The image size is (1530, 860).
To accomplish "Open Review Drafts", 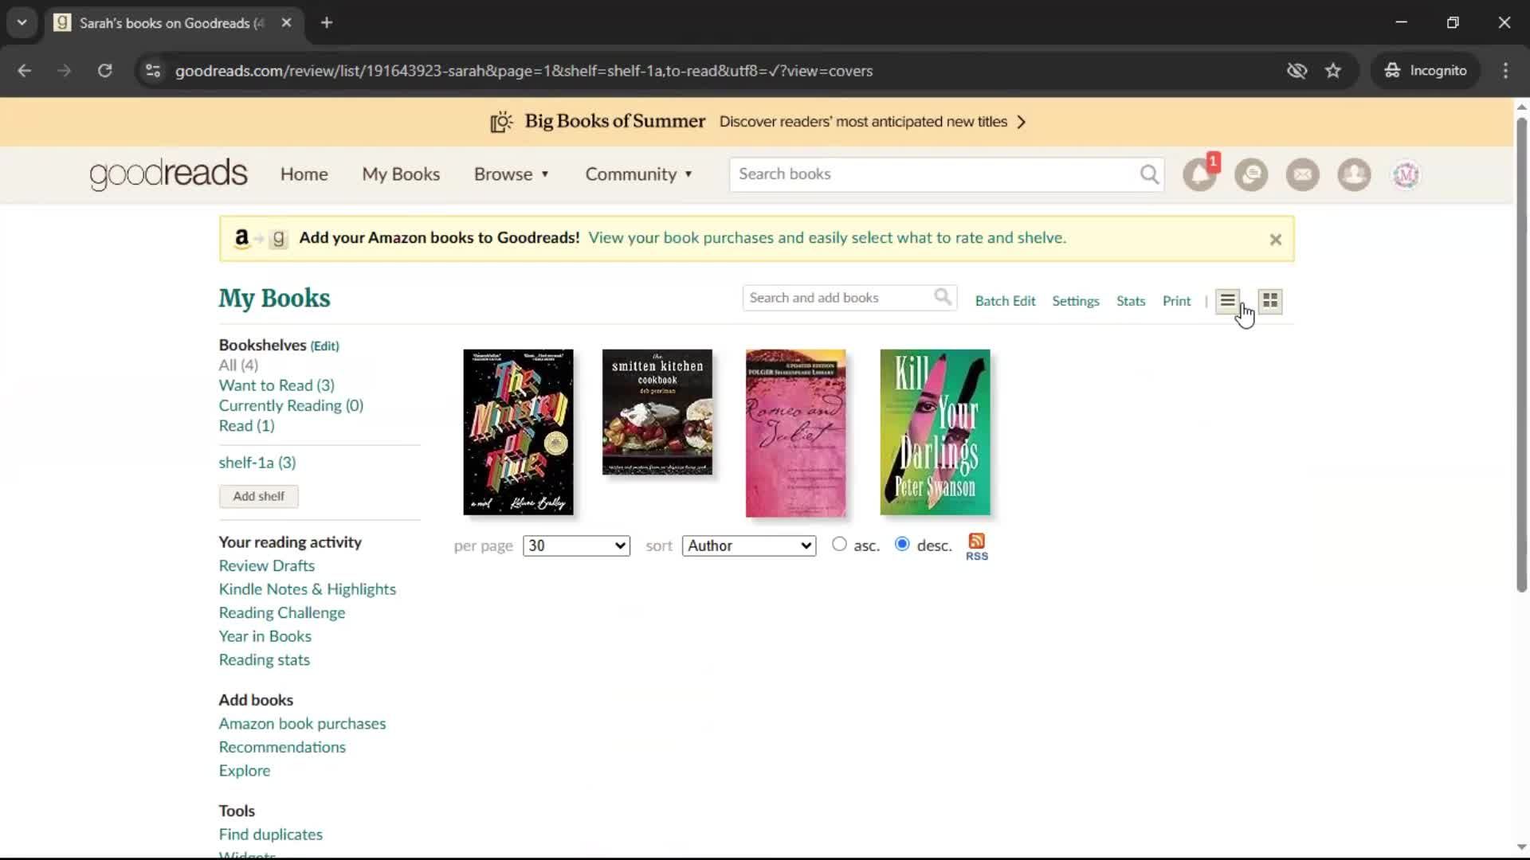I will [266, 566].
